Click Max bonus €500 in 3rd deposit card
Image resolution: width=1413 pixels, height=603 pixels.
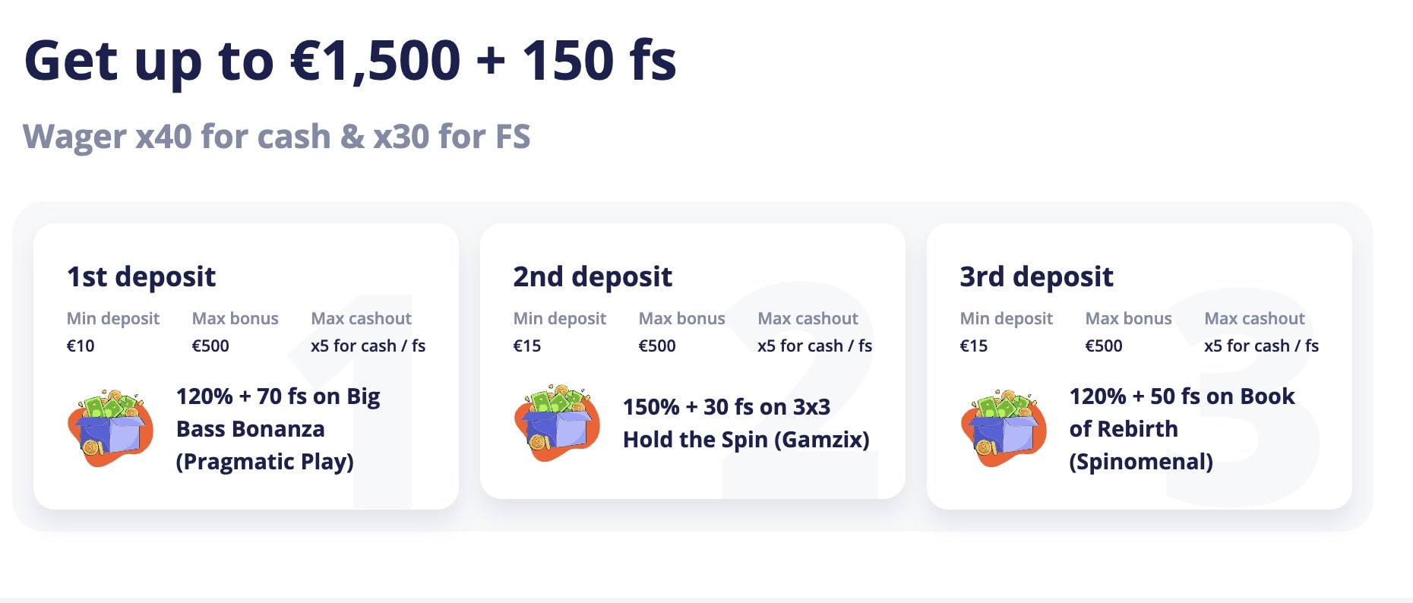(x=1104, y=346)
